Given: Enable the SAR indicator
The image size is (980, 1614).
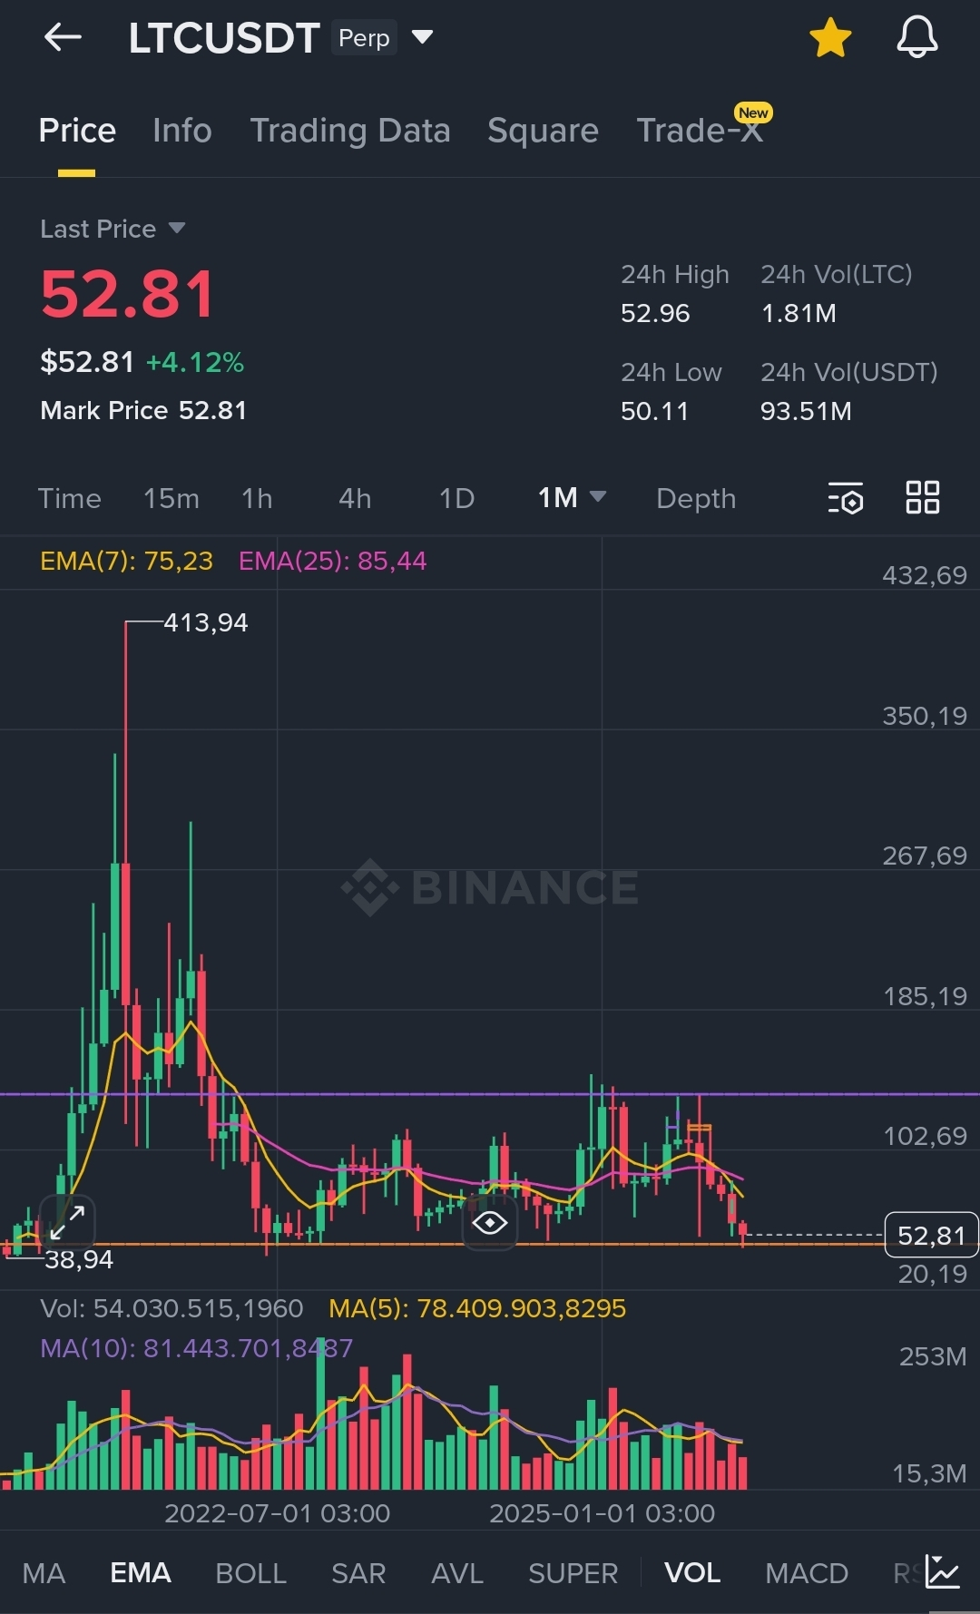Looking at the screenshot, I should [x=358, y=1573].
